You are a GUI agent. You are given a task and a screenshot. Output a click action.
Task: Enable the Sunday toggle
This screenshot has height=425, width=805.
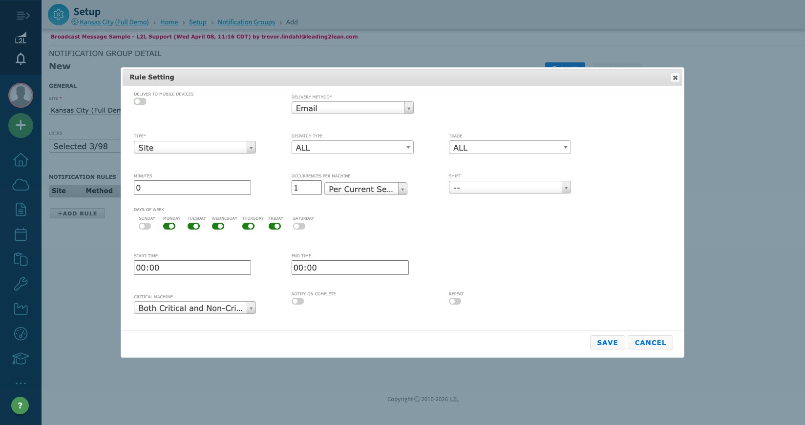[145, 226]
